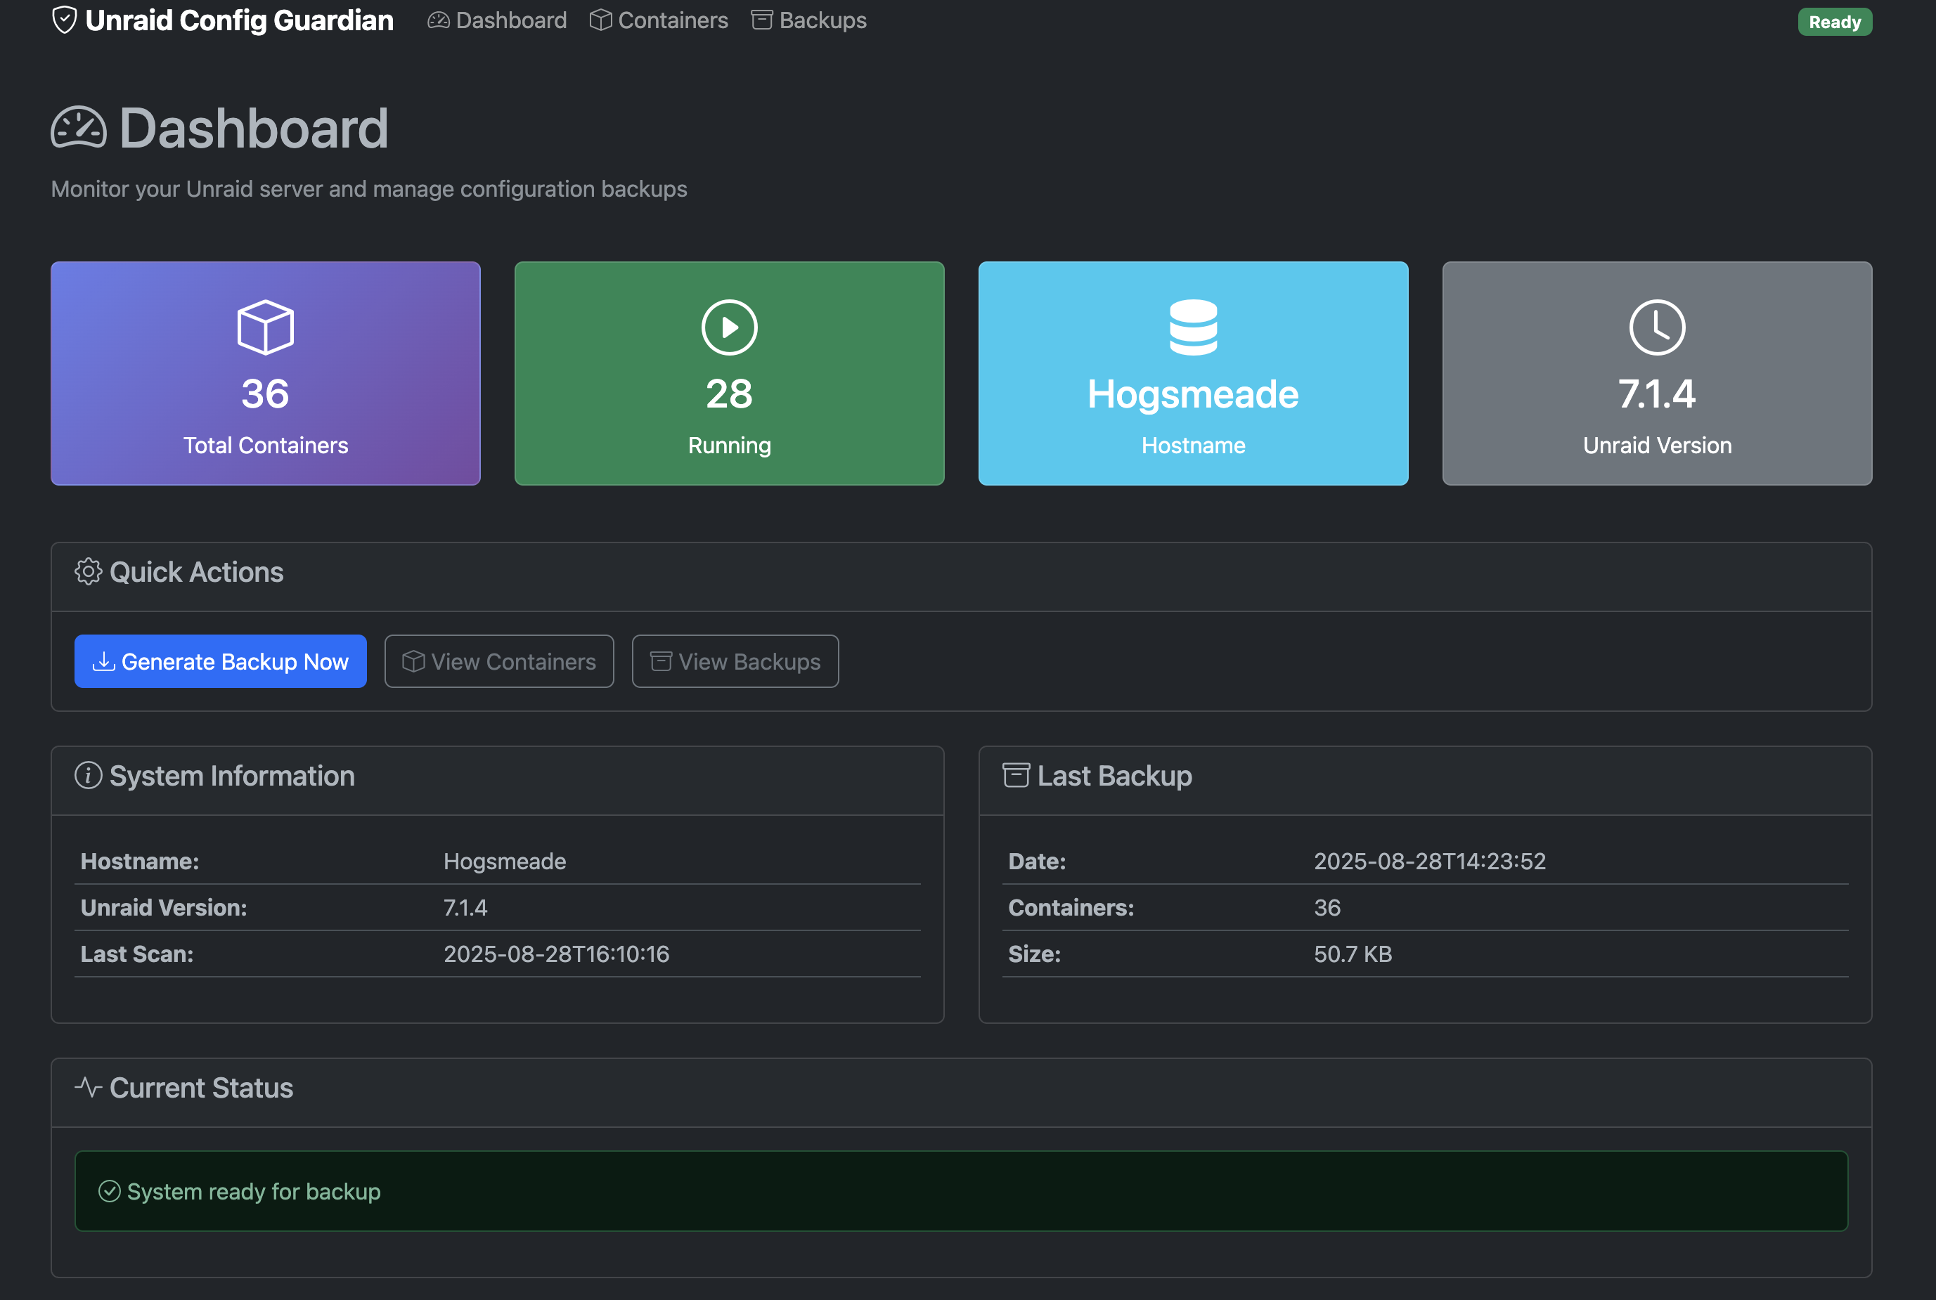Click the Hostname: row label
1936x1300 pixels.
139,862
